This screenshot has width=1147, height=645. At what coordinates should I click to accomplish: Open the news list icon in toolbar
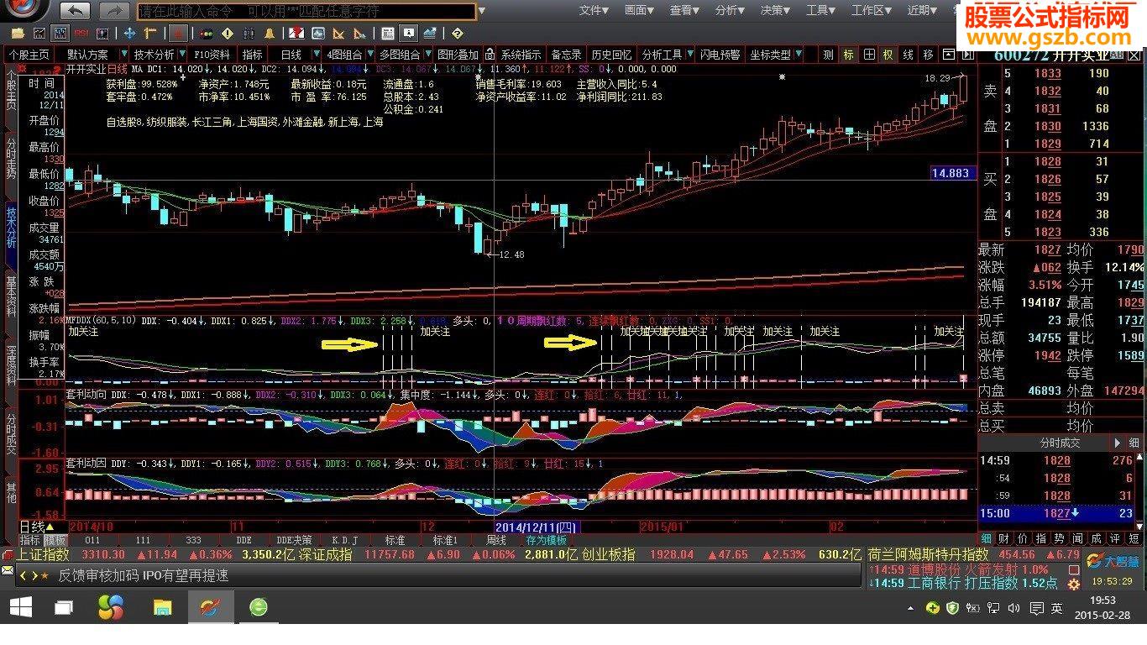[387, 34]
